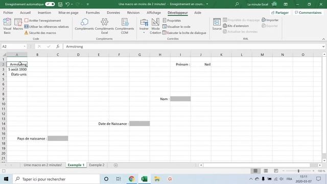The height and width of the screenshot is (184, 327).
Task: Undo the last action
Action: point(67,4)
